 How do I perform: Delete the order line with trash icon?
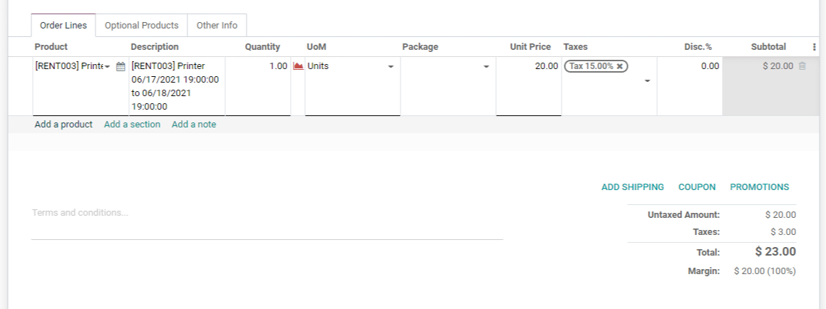[x=802, y=66]
